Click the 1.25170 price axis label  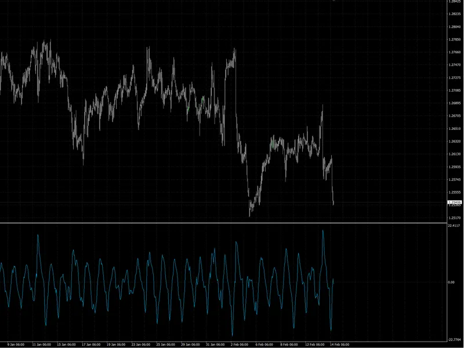pos(454,218)
